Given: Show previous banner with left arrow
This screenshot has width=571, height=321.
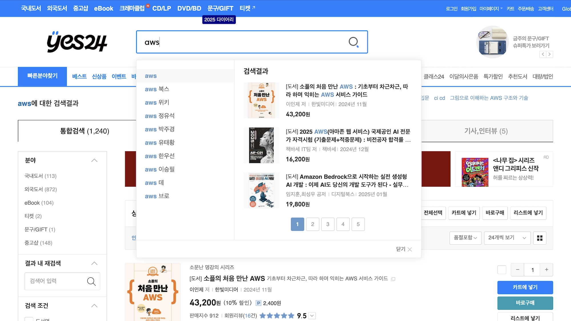Looking at the screenshot, I should coord(543,54).
